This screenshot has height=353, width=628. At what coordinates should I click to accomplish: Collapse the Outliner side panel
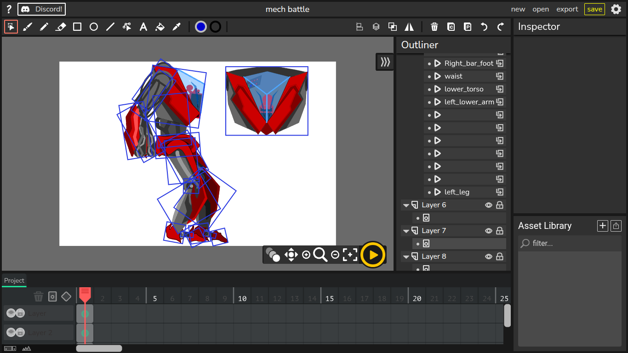(385, 62)
